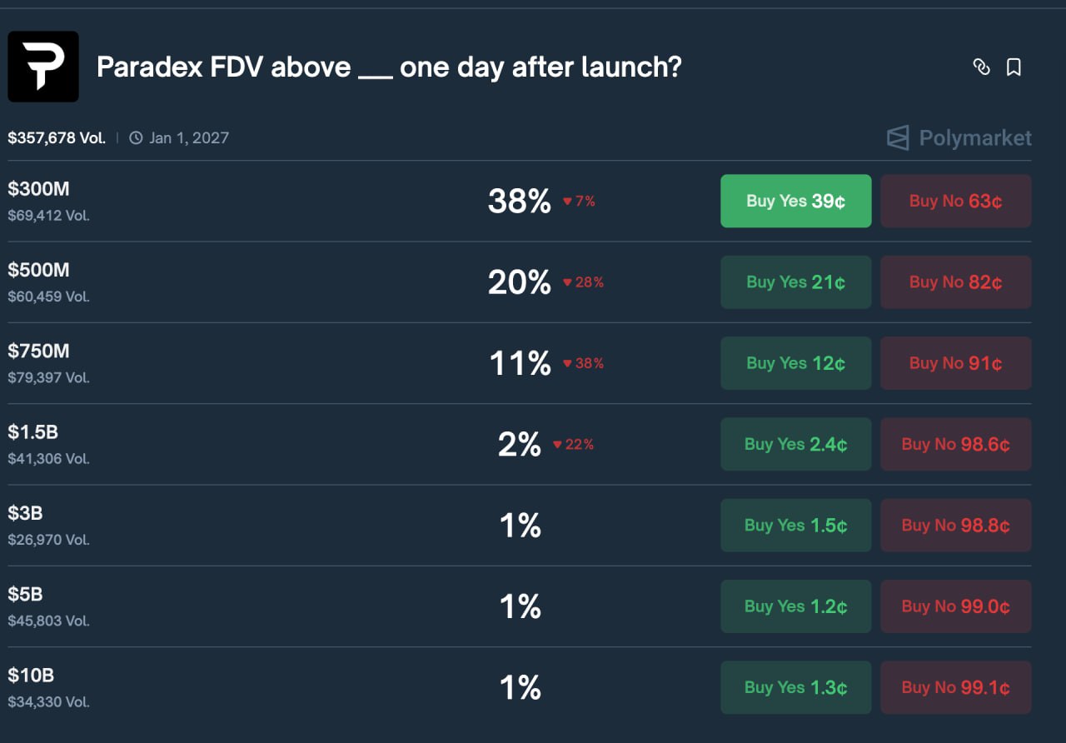
Task: Click the 38% chance for $300M
Action: pyautogui.click(x=519, y=201)
